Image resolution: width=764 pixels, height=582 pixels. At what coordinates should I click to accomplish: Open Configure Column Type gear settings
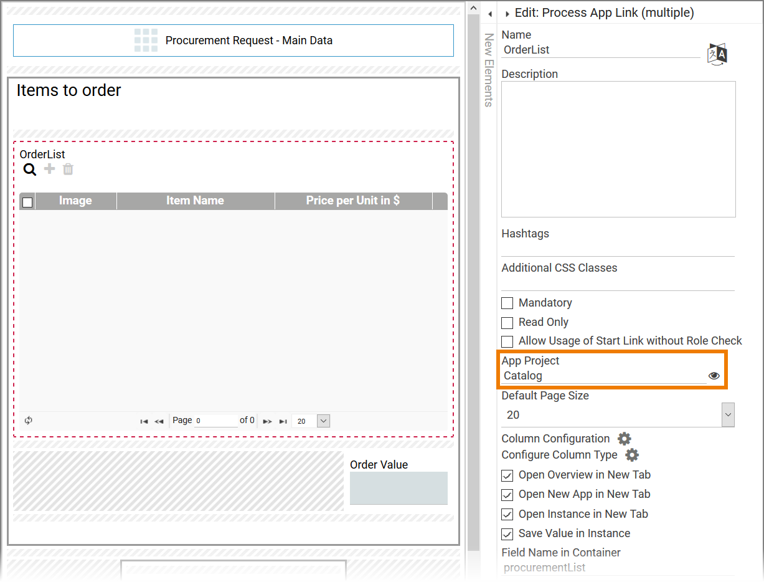[631, 455]
